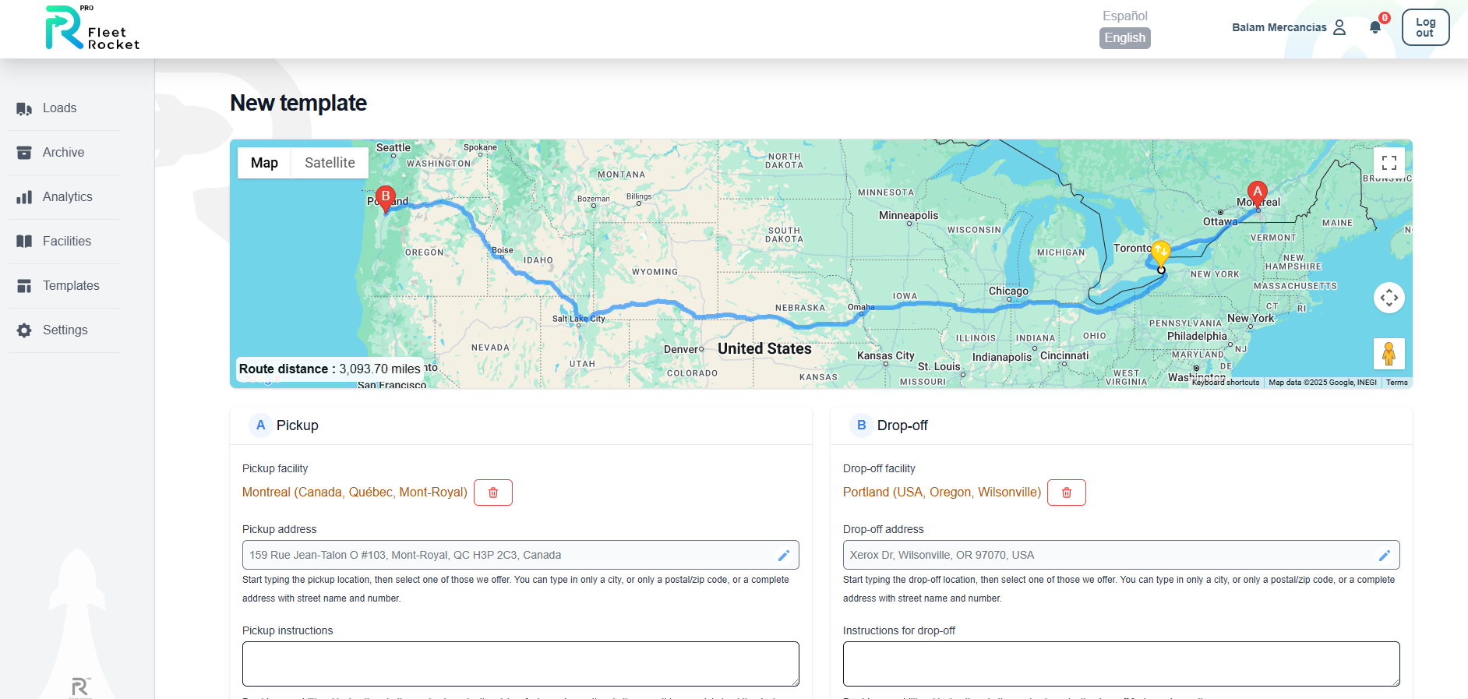Open map Keyboard shortcuts
1468x699 pixels.
tap(1225, 383)
